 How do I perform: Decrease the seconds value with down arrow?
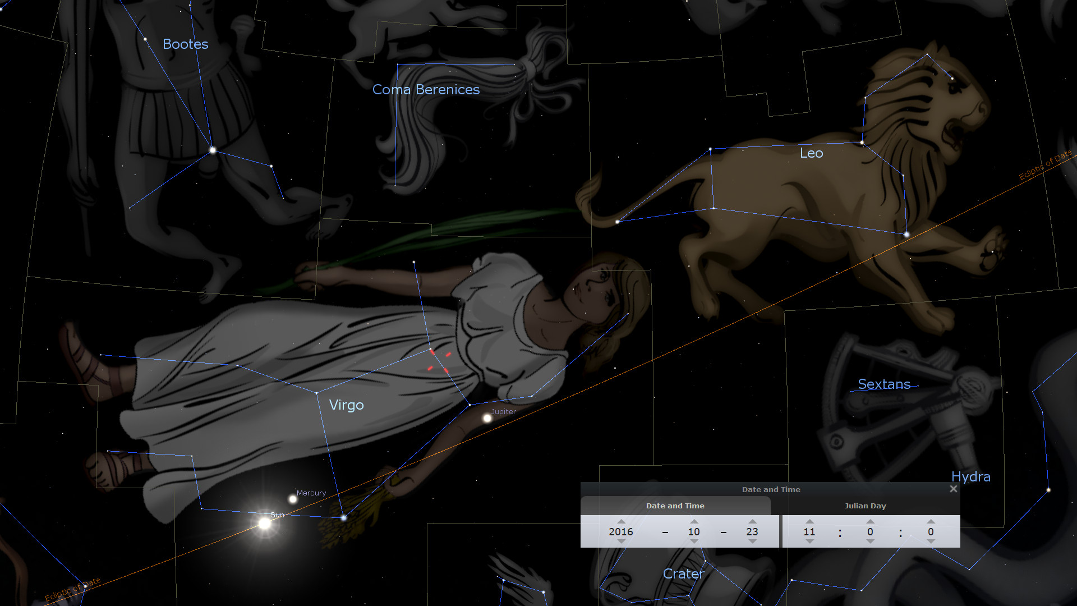pyautogui.click(x=931, y=541)
